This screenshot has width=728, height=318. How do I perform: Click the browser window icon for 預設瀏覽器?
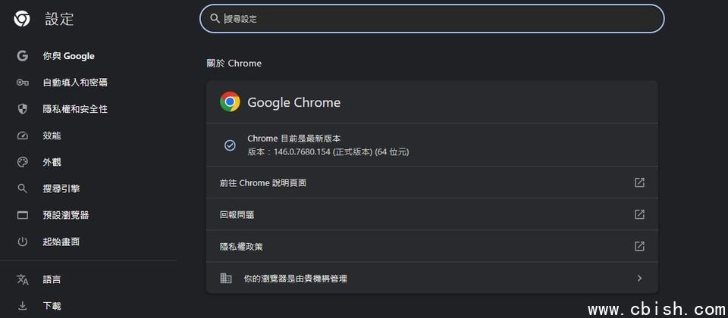(x=23, y=215)
